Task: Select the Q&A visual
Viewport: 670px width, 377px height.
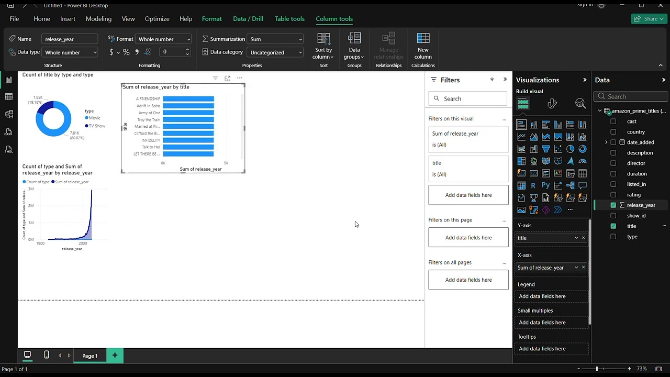Action: pos(583,185)
